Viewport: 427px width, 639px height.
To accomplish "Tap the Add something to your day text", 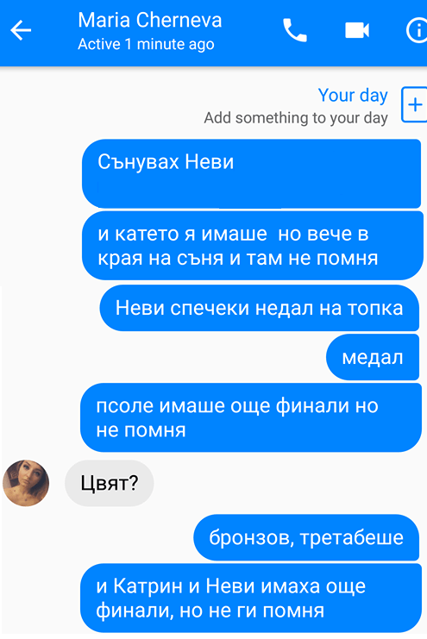I will click(296, 118).
